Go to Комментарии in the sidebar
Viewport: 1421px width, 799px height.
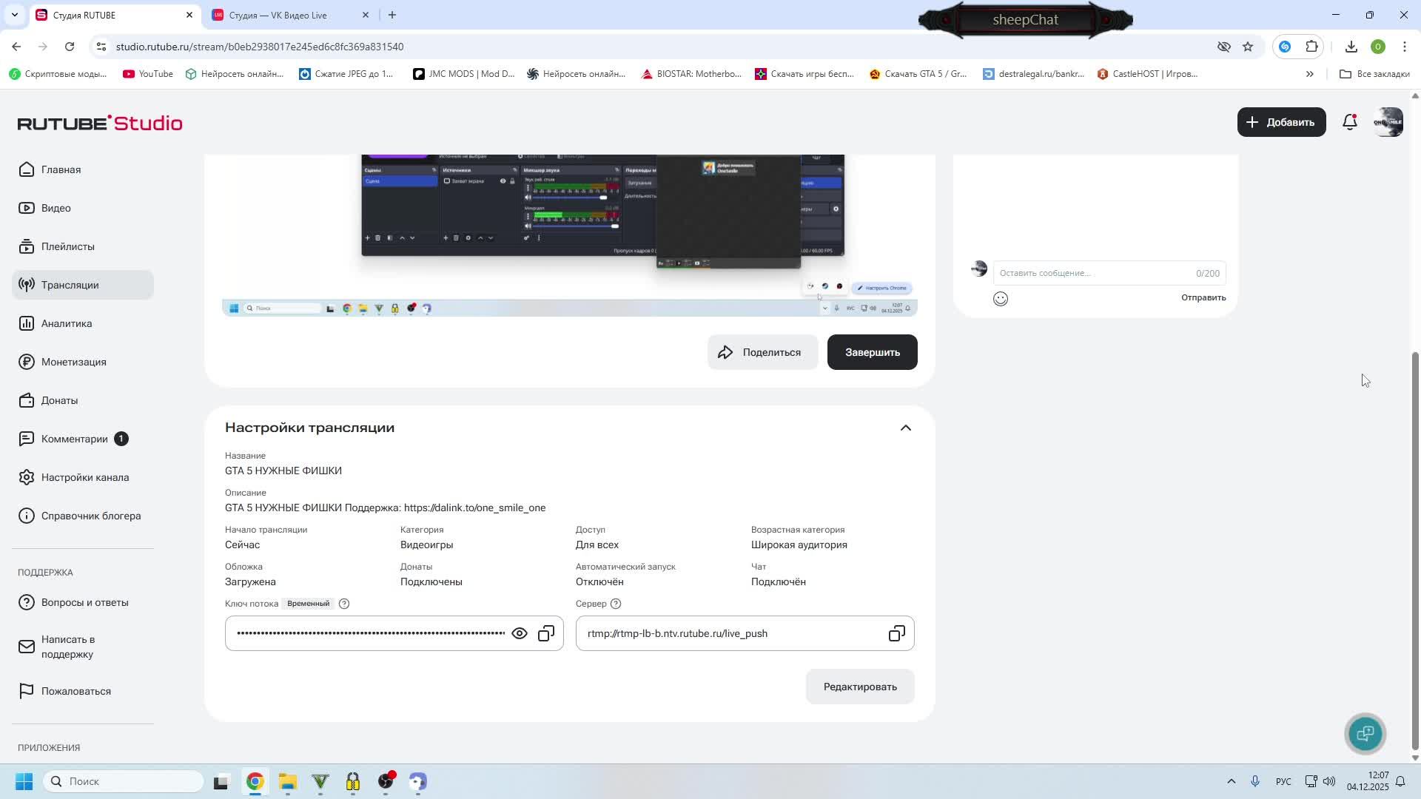[x=74, y=439]
